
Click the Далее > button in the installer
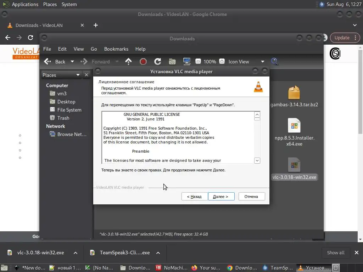(x=221, y=196)
